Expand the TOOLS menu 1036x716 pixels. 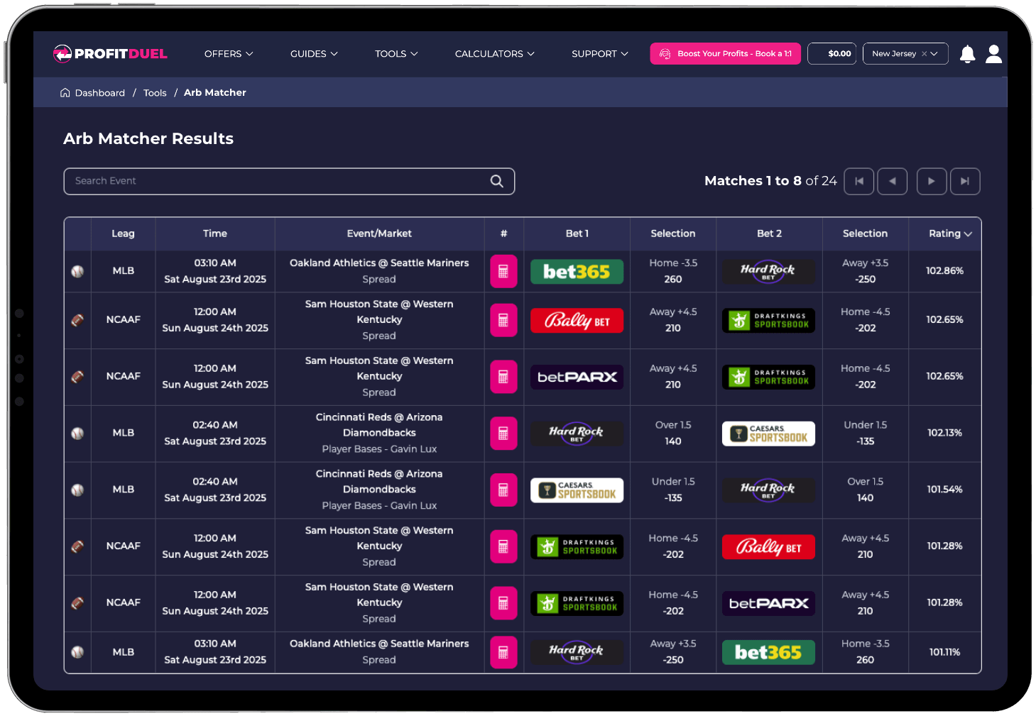click(396, 54)
